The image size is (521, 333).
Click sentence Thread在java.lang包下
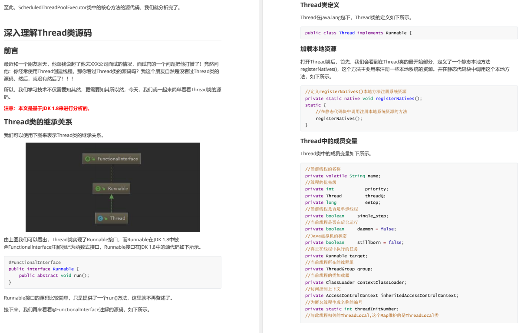[356, 17]
